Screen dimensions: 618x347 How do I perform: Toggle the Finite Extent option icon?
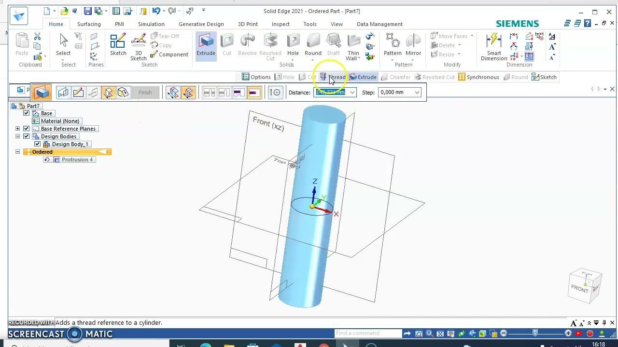click(253, 93)
